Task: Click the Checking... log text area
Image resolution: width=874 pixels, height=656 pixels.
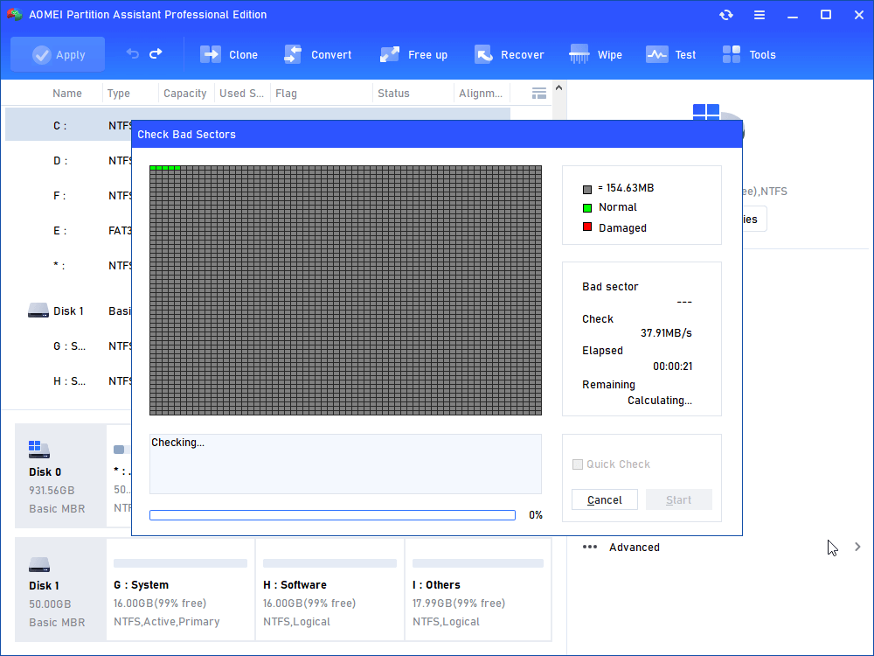Action: (x=345, y=464)
